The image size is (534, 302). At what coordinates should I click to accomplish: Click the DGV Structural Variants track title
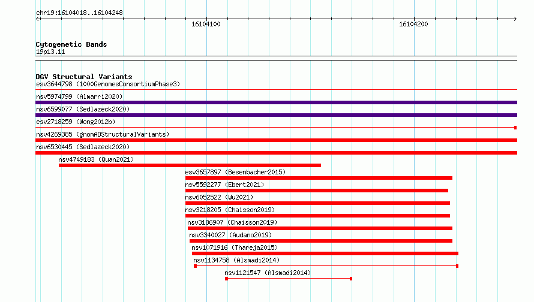click(84, 77)
